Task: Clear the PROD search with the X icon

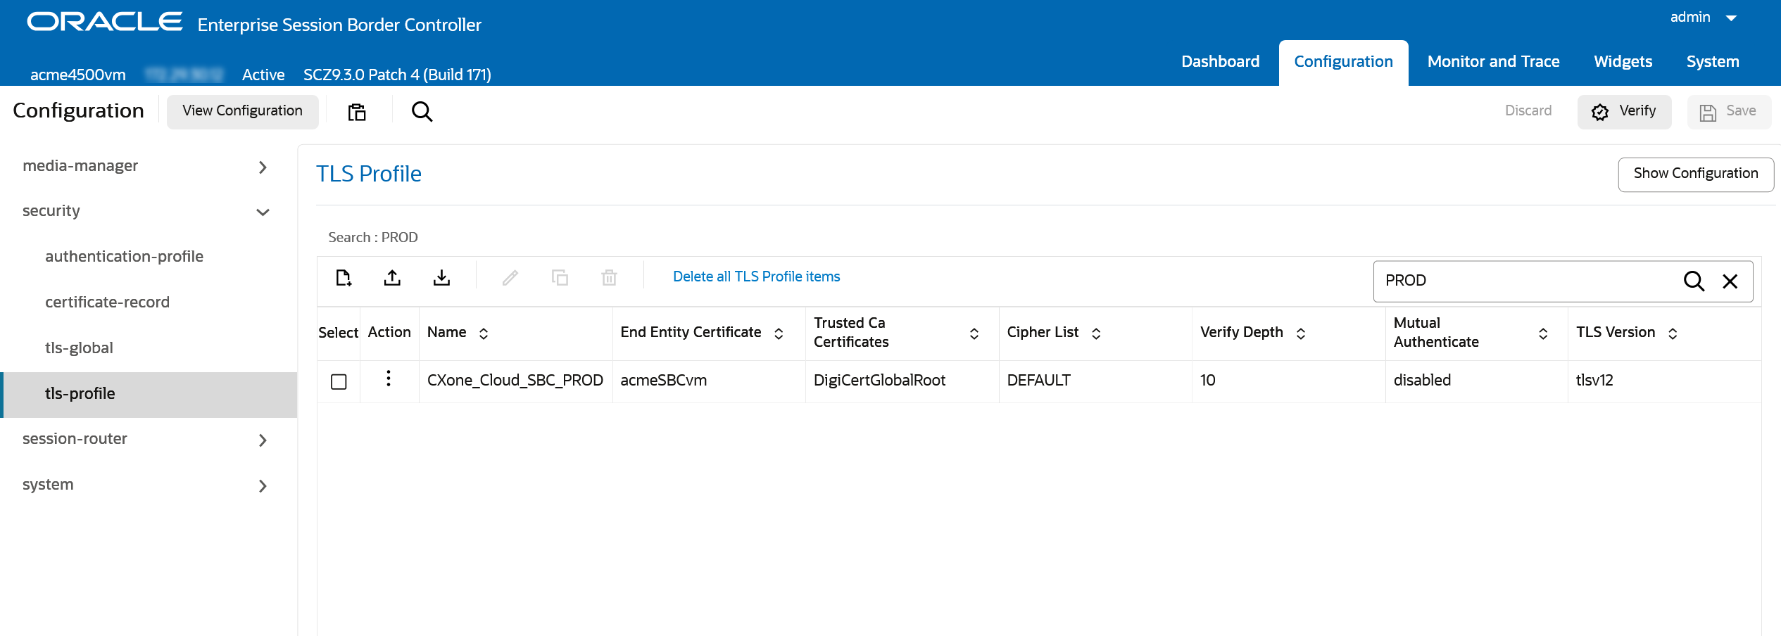Action: (1730, 281)
